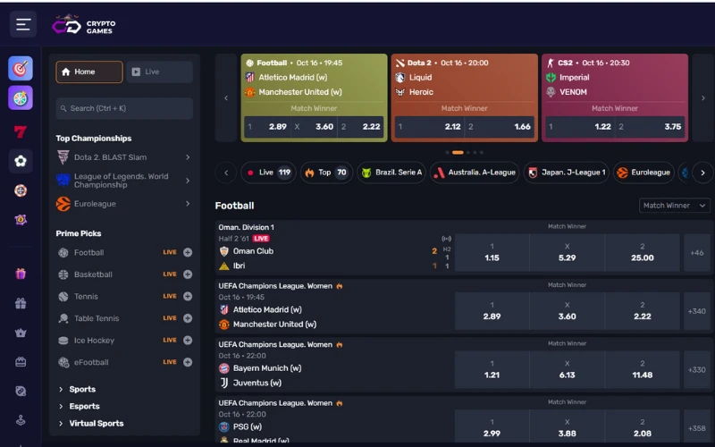Screen dimensions: 715x447
Task: Open the target dartboard sidebar icon
Action: pos(21,69)
